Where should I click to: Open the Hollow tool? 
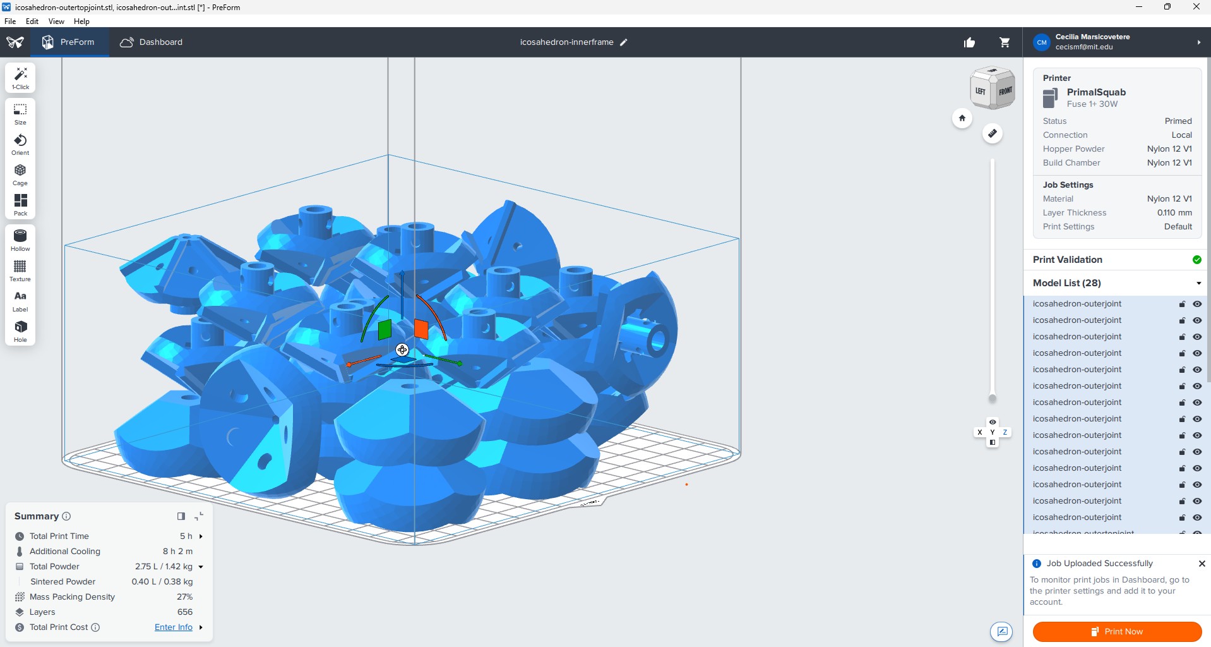coord(20,239)
